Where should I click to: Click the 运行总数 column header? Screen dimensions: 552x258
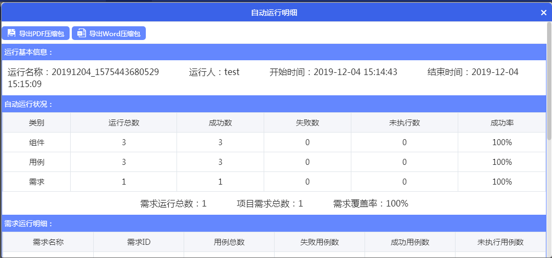[123, 123]
